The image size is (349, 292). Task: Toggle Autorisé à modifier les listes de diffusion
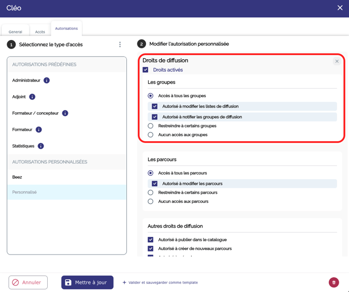pos(155,106)
